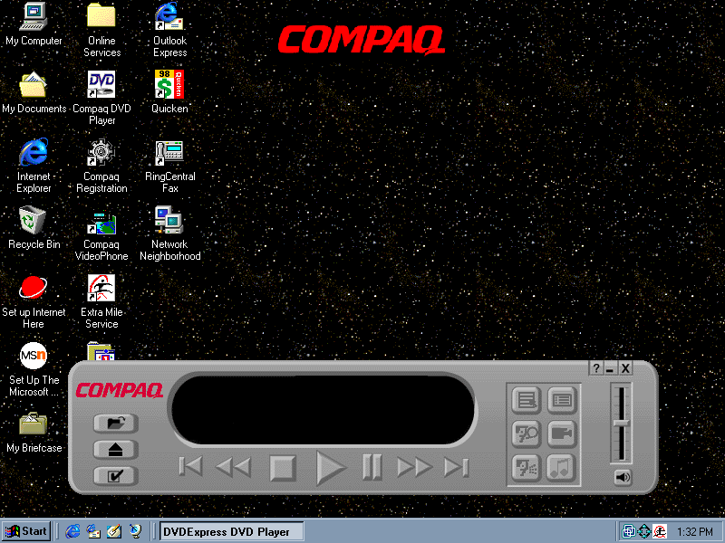Open the Start menu
The width and height of the screenshot is (725, 543).
tap(26, 531)
